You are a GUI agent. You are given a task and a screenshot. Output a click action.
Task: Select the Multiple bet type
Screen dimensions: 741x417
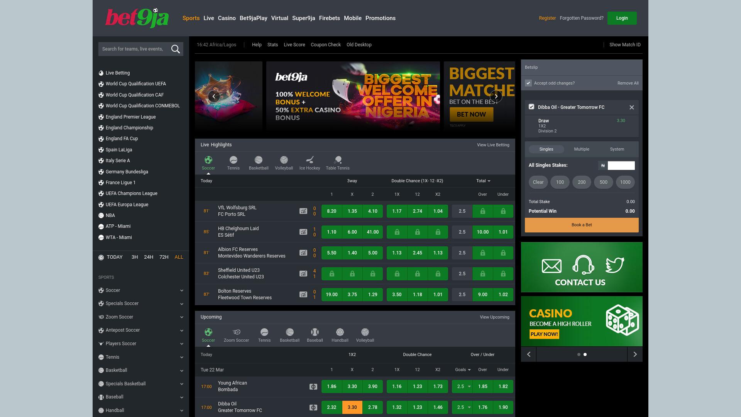(x=582, y=149)
